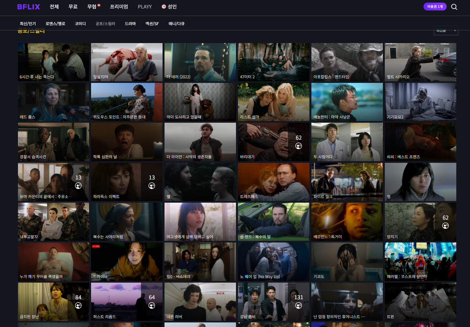Open movie 몹 랜드 : 복수의 땅

point(274,222)
